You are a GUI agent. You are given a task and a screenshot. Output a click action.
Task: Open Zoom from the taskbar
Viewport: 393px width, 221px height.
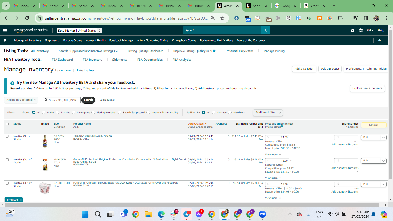(262, 214)
